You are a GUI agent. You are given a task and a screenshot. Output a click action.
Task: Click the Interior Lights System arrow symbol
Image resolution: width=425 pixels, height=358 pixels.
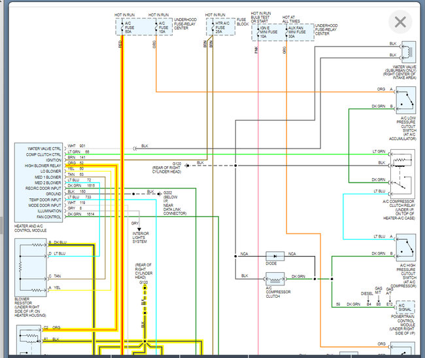tap(139, 229)
